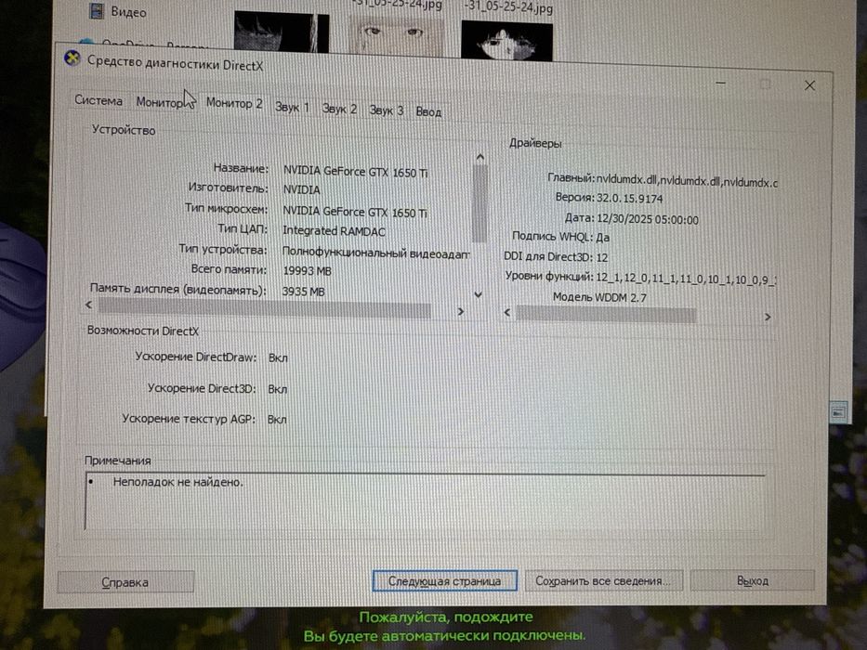Click the 'Модель WDDM 2.7' text
This screenshot has height=650, width=867.
point(599,297)
